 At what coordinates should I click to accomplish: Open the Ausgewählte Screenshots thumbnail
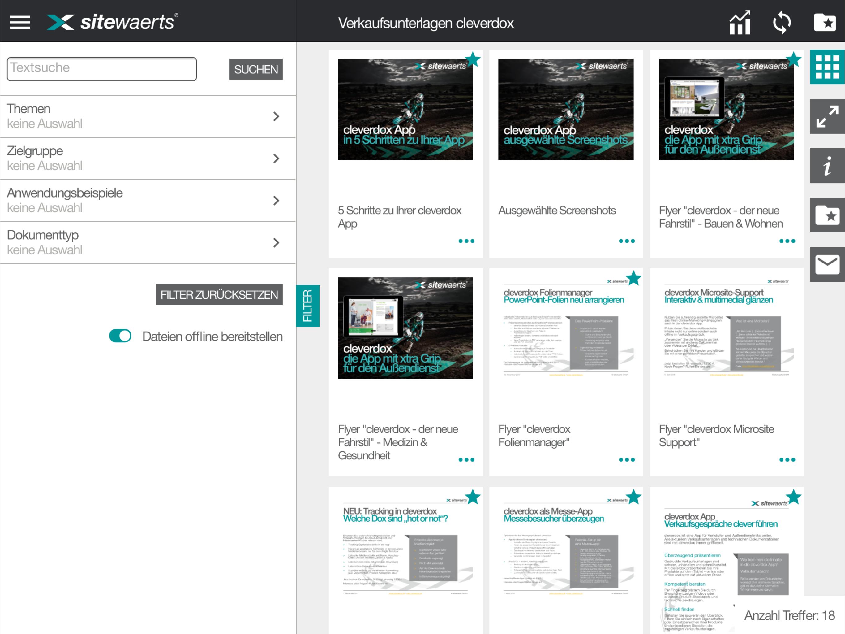566,109
